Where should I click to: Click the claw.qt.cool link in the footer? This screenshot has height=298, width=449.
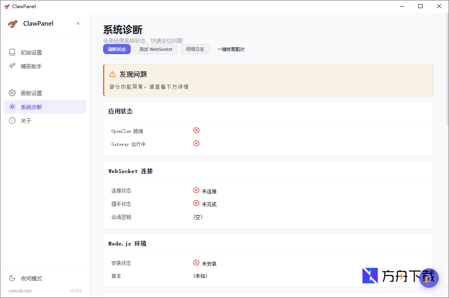click(20, 291)
